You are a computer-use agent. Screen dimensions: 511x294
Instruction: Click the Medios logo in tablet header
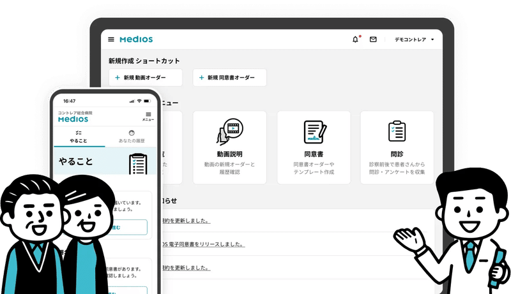pyautogui.click(x=136, y=40)
